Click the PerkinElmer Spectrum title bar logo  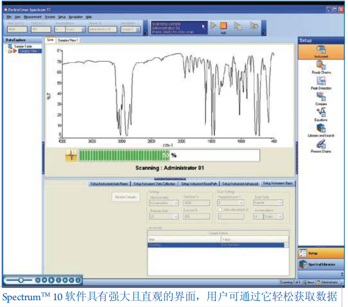tap(6, 9)
